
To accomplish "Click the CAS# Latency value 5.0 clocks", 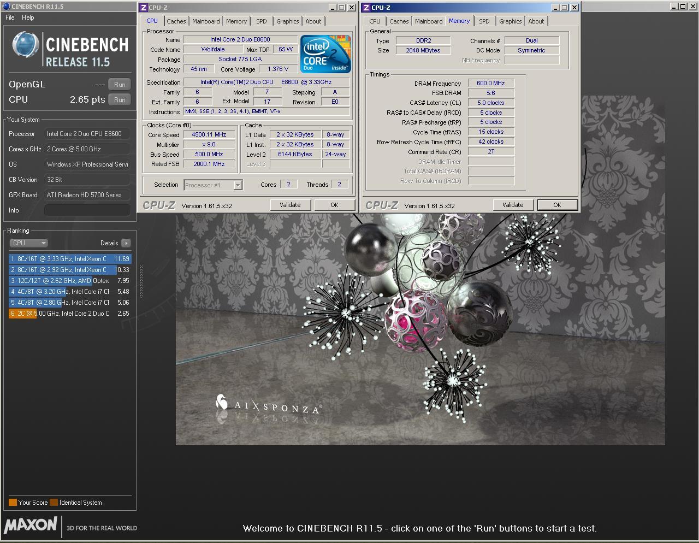I will pyautogui.click(x=491, y=103).
